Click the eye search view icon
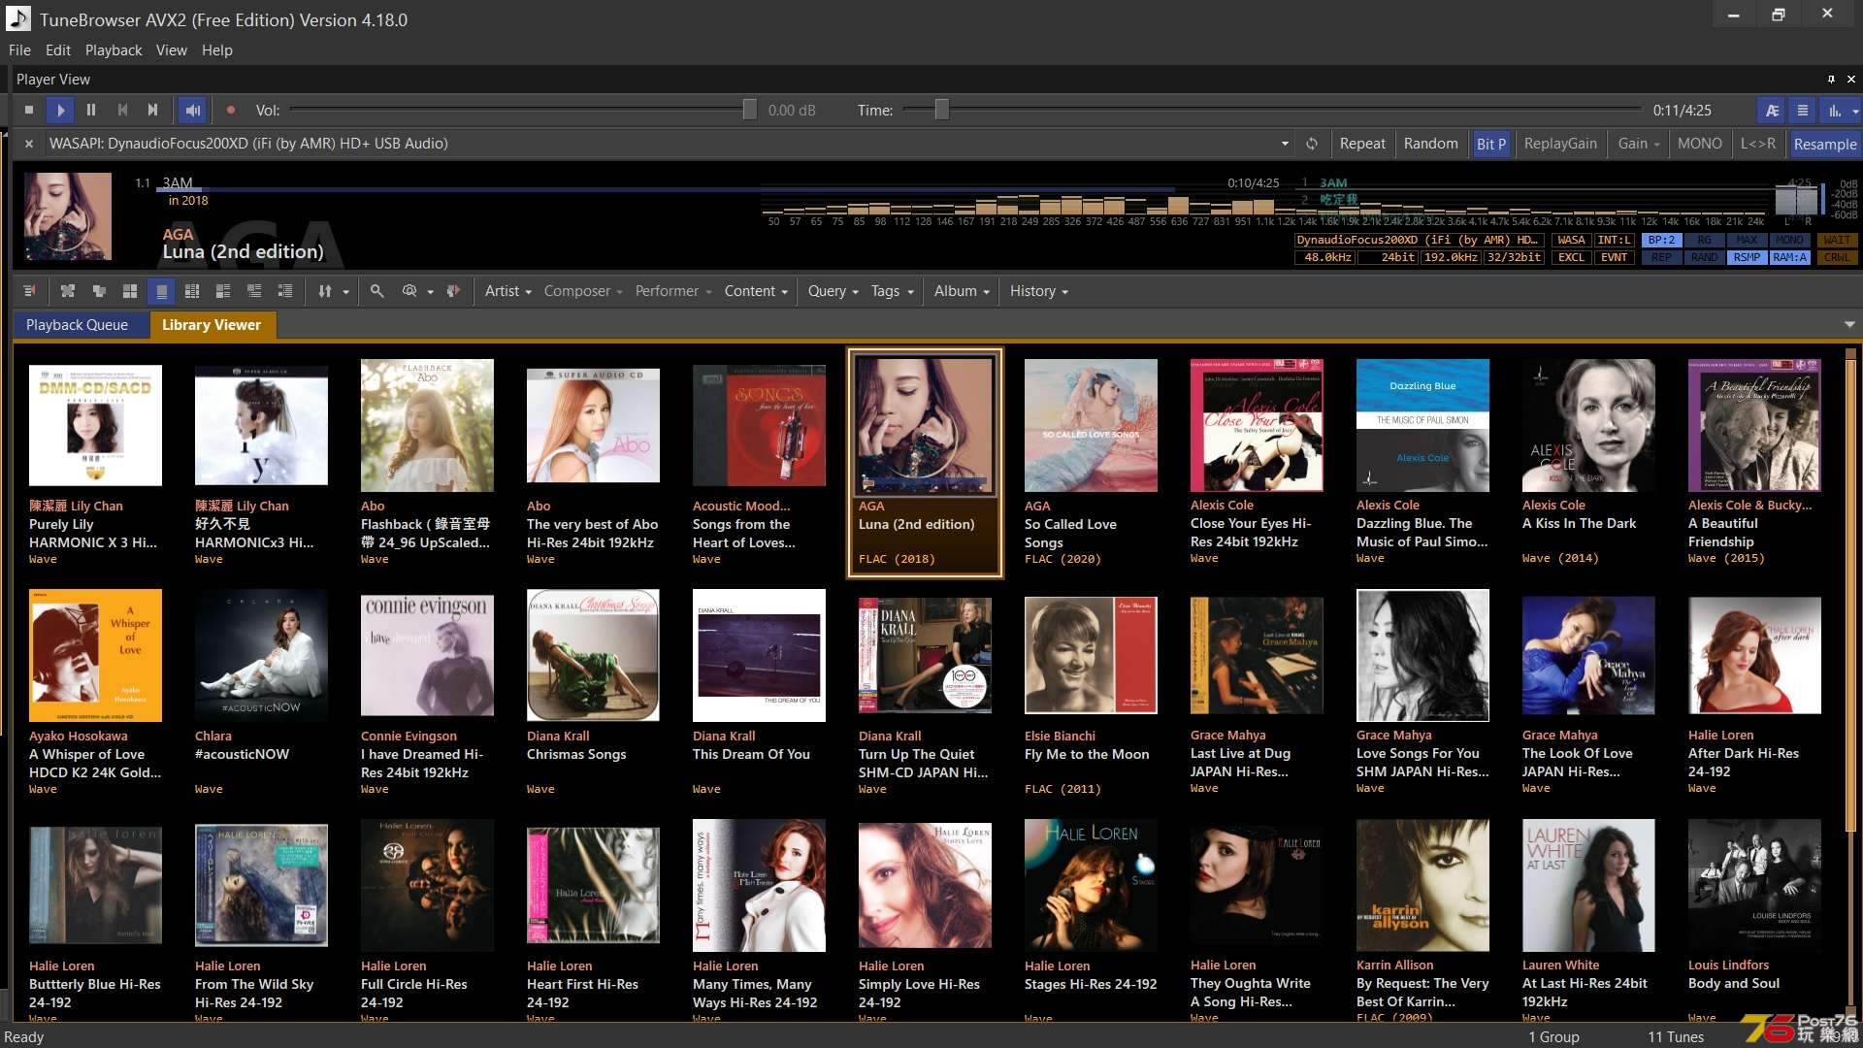Image resolution: width=1863 pixels, height=1048 pixels. pos(409,291)
